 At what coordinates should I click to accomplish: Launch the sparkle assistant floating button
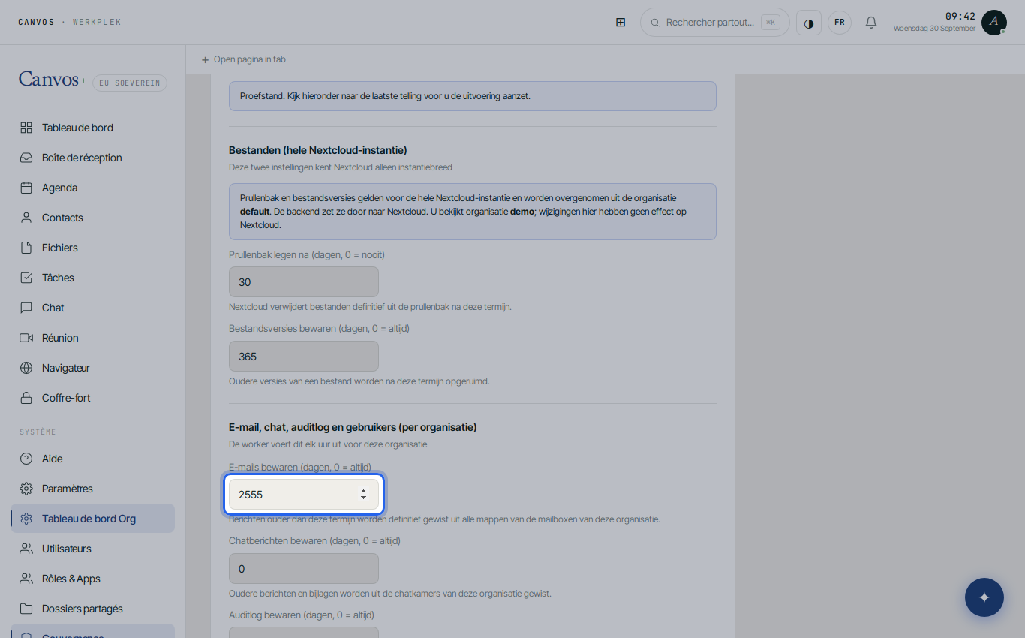(984, 597)
